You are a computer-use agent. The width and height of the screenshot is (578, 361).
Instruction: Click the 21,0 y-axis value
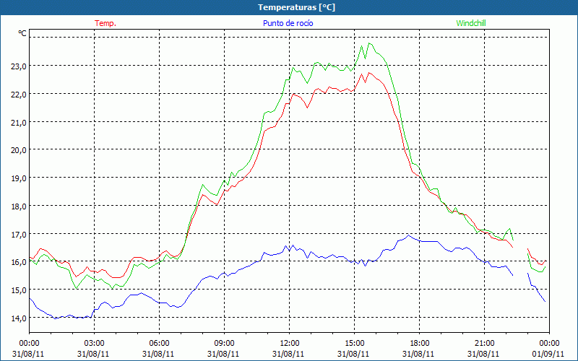(18, 122)
